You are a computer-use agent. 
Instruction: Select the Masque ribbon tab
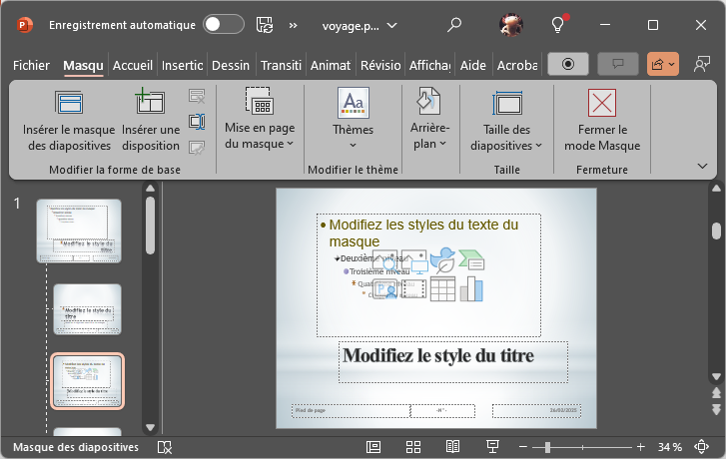tap(83, 65)
